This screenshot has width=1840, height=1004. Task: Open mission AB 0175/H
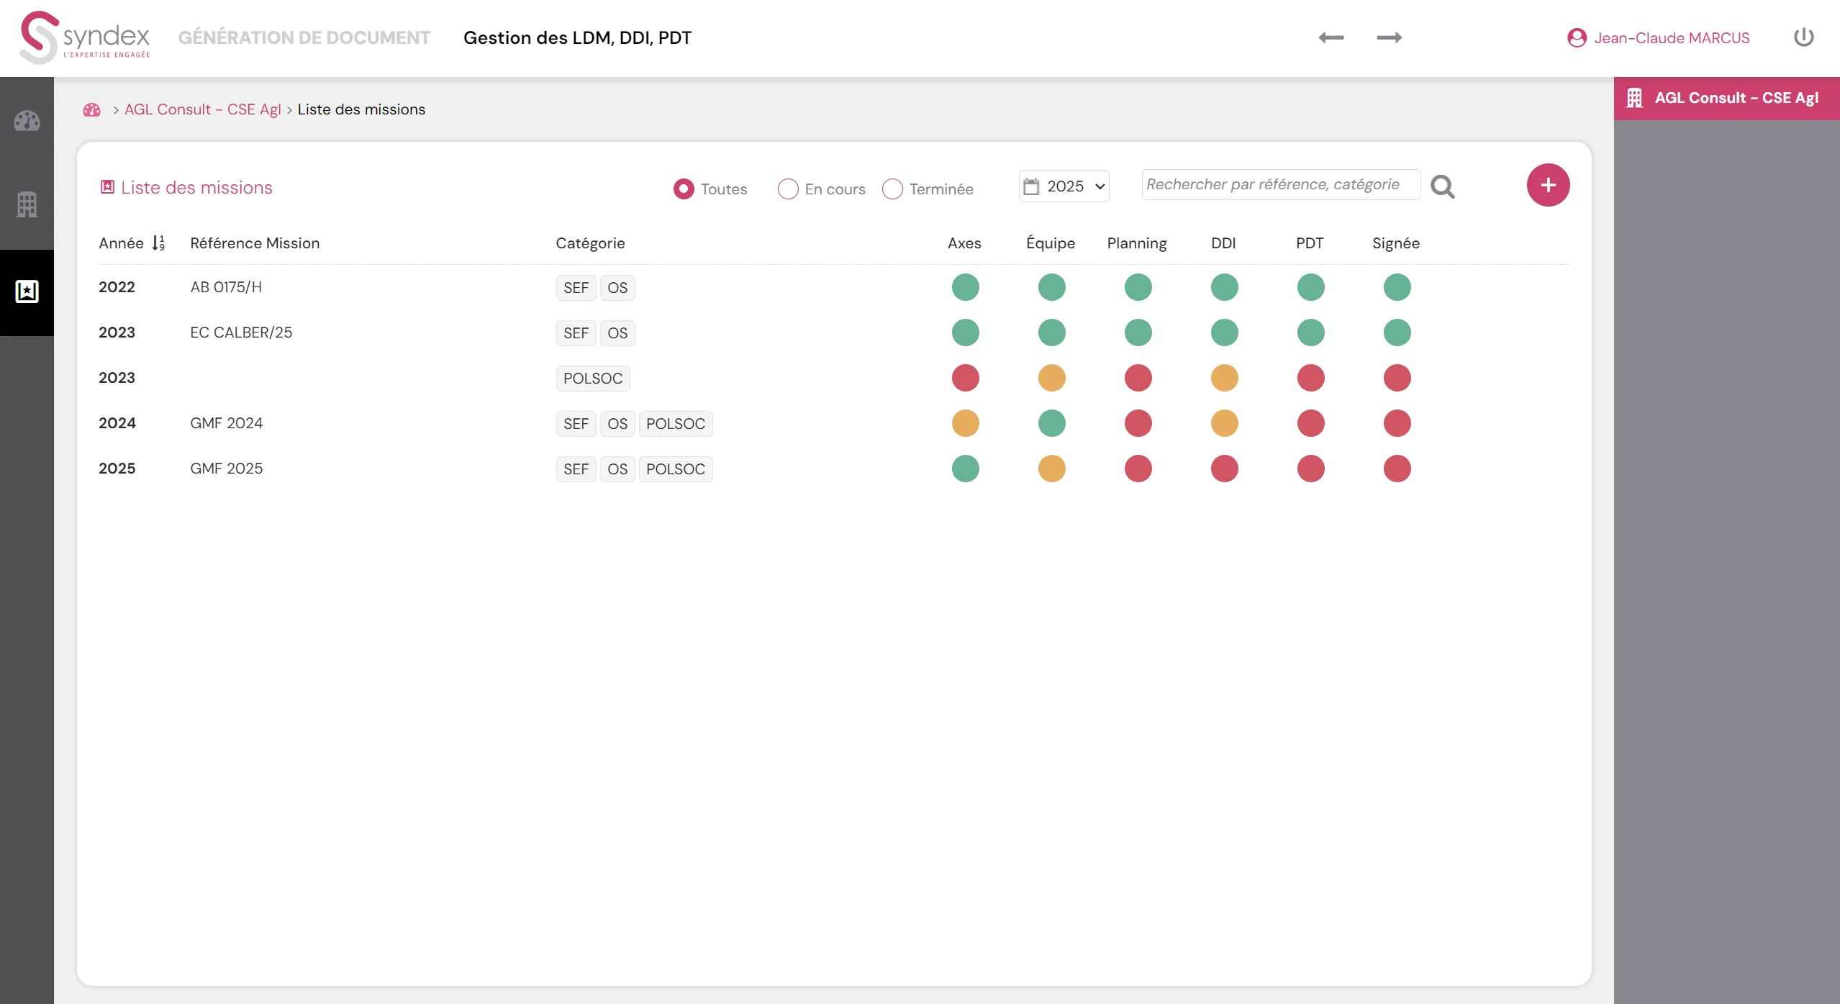pos(226,287)
